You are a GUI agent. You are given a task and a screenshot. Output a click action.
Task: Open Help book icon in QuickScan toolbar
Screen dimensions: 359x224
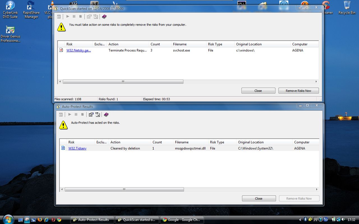click(x=104, y=17)
